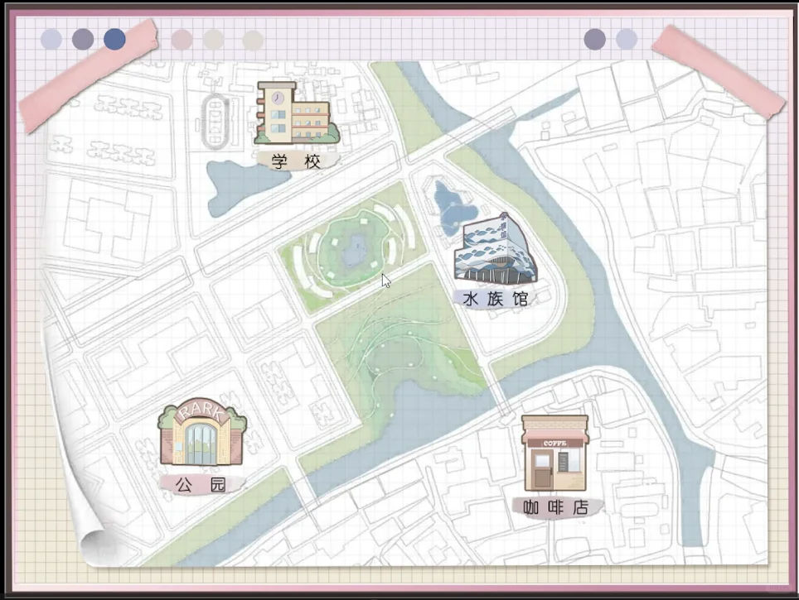Click the running track near the school
This screenshot has width=799, height=600.
(216, 122)
